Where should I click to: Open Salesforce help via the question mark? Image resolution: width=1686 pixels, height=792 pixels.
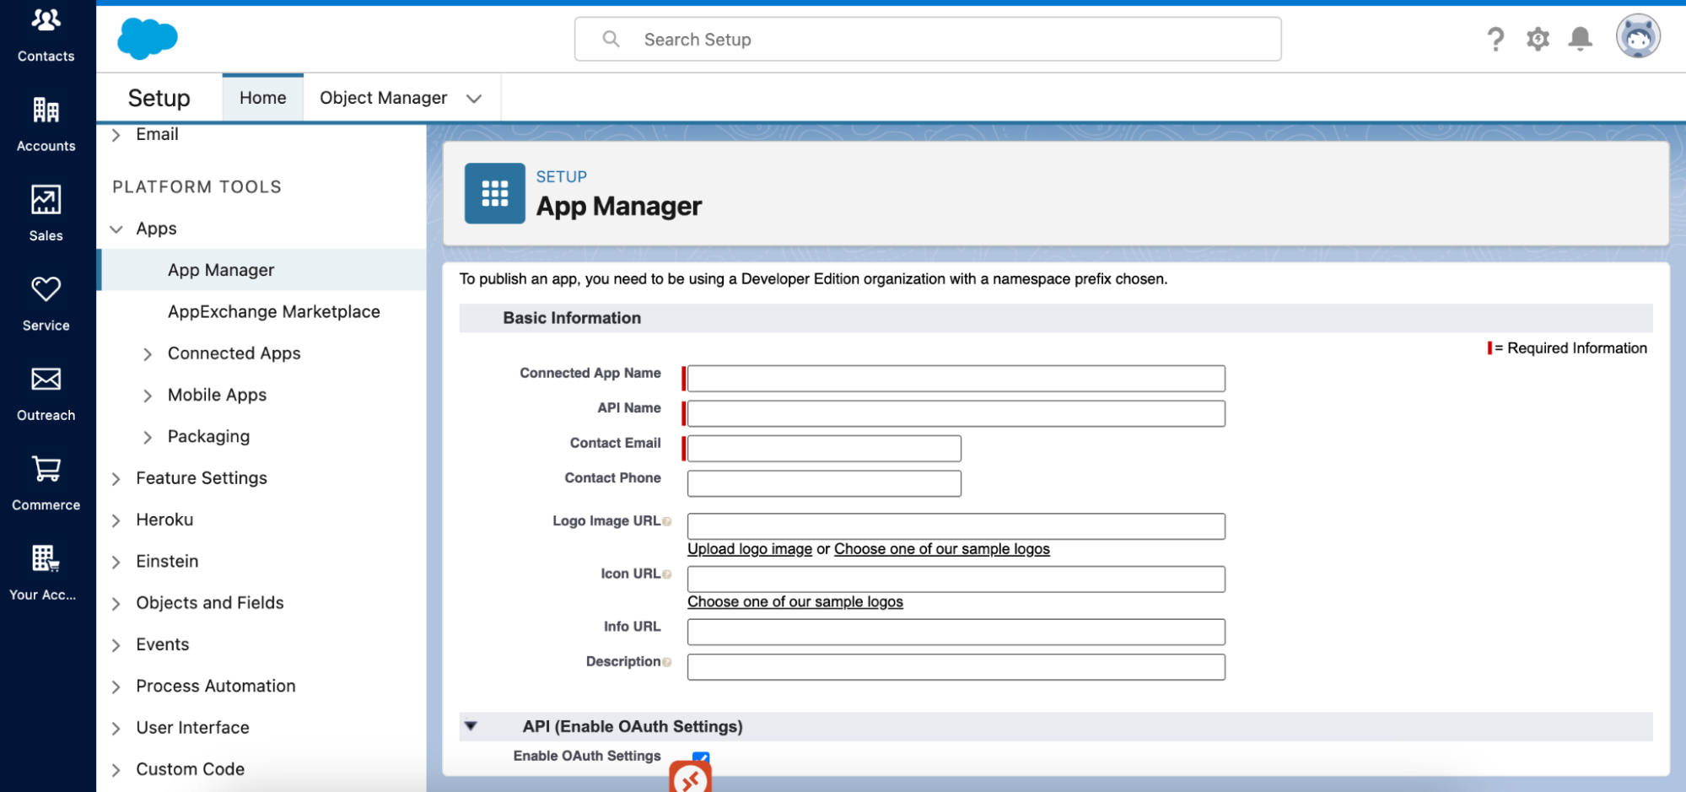point(1495,39)
